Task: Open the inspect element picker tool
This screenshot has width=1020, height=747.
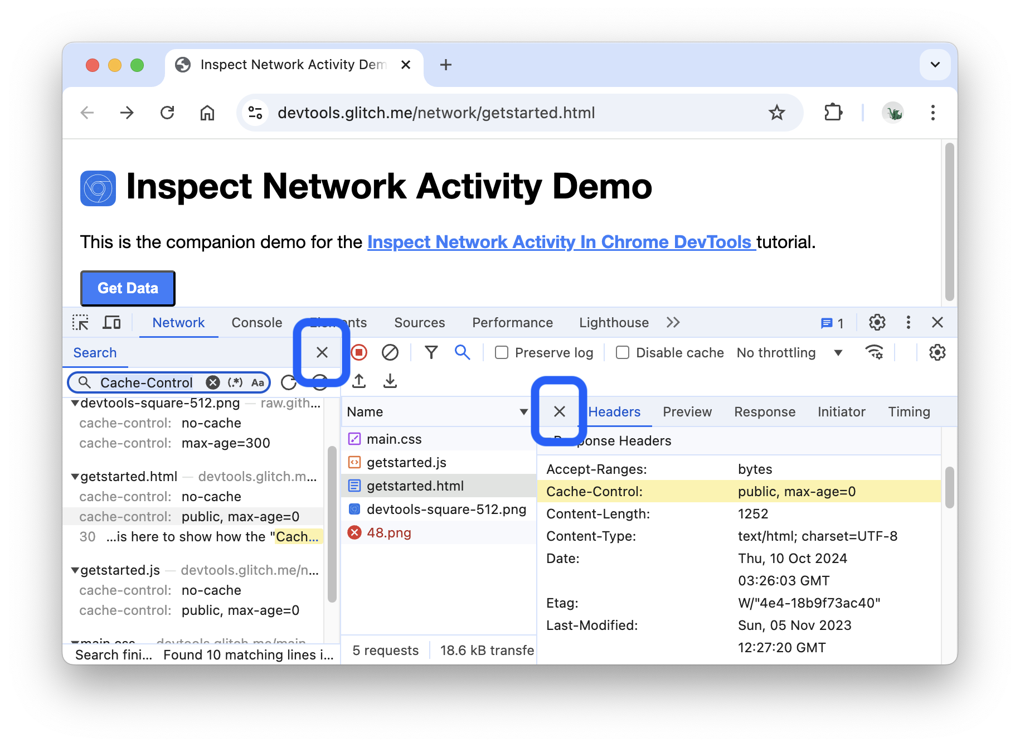Action: pos(80,323)
